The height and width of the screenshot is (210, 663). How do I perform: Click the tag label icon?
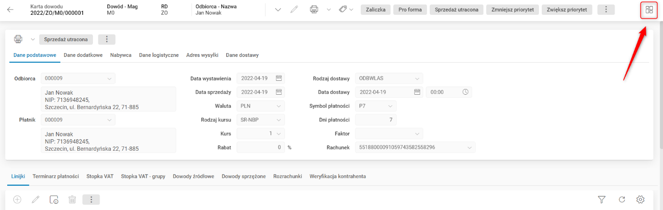click(343, 10)
